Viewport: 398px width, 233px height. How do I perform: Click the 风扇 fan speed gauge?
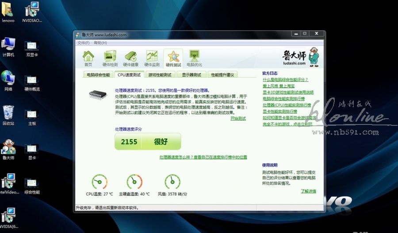tap(172, 182)
